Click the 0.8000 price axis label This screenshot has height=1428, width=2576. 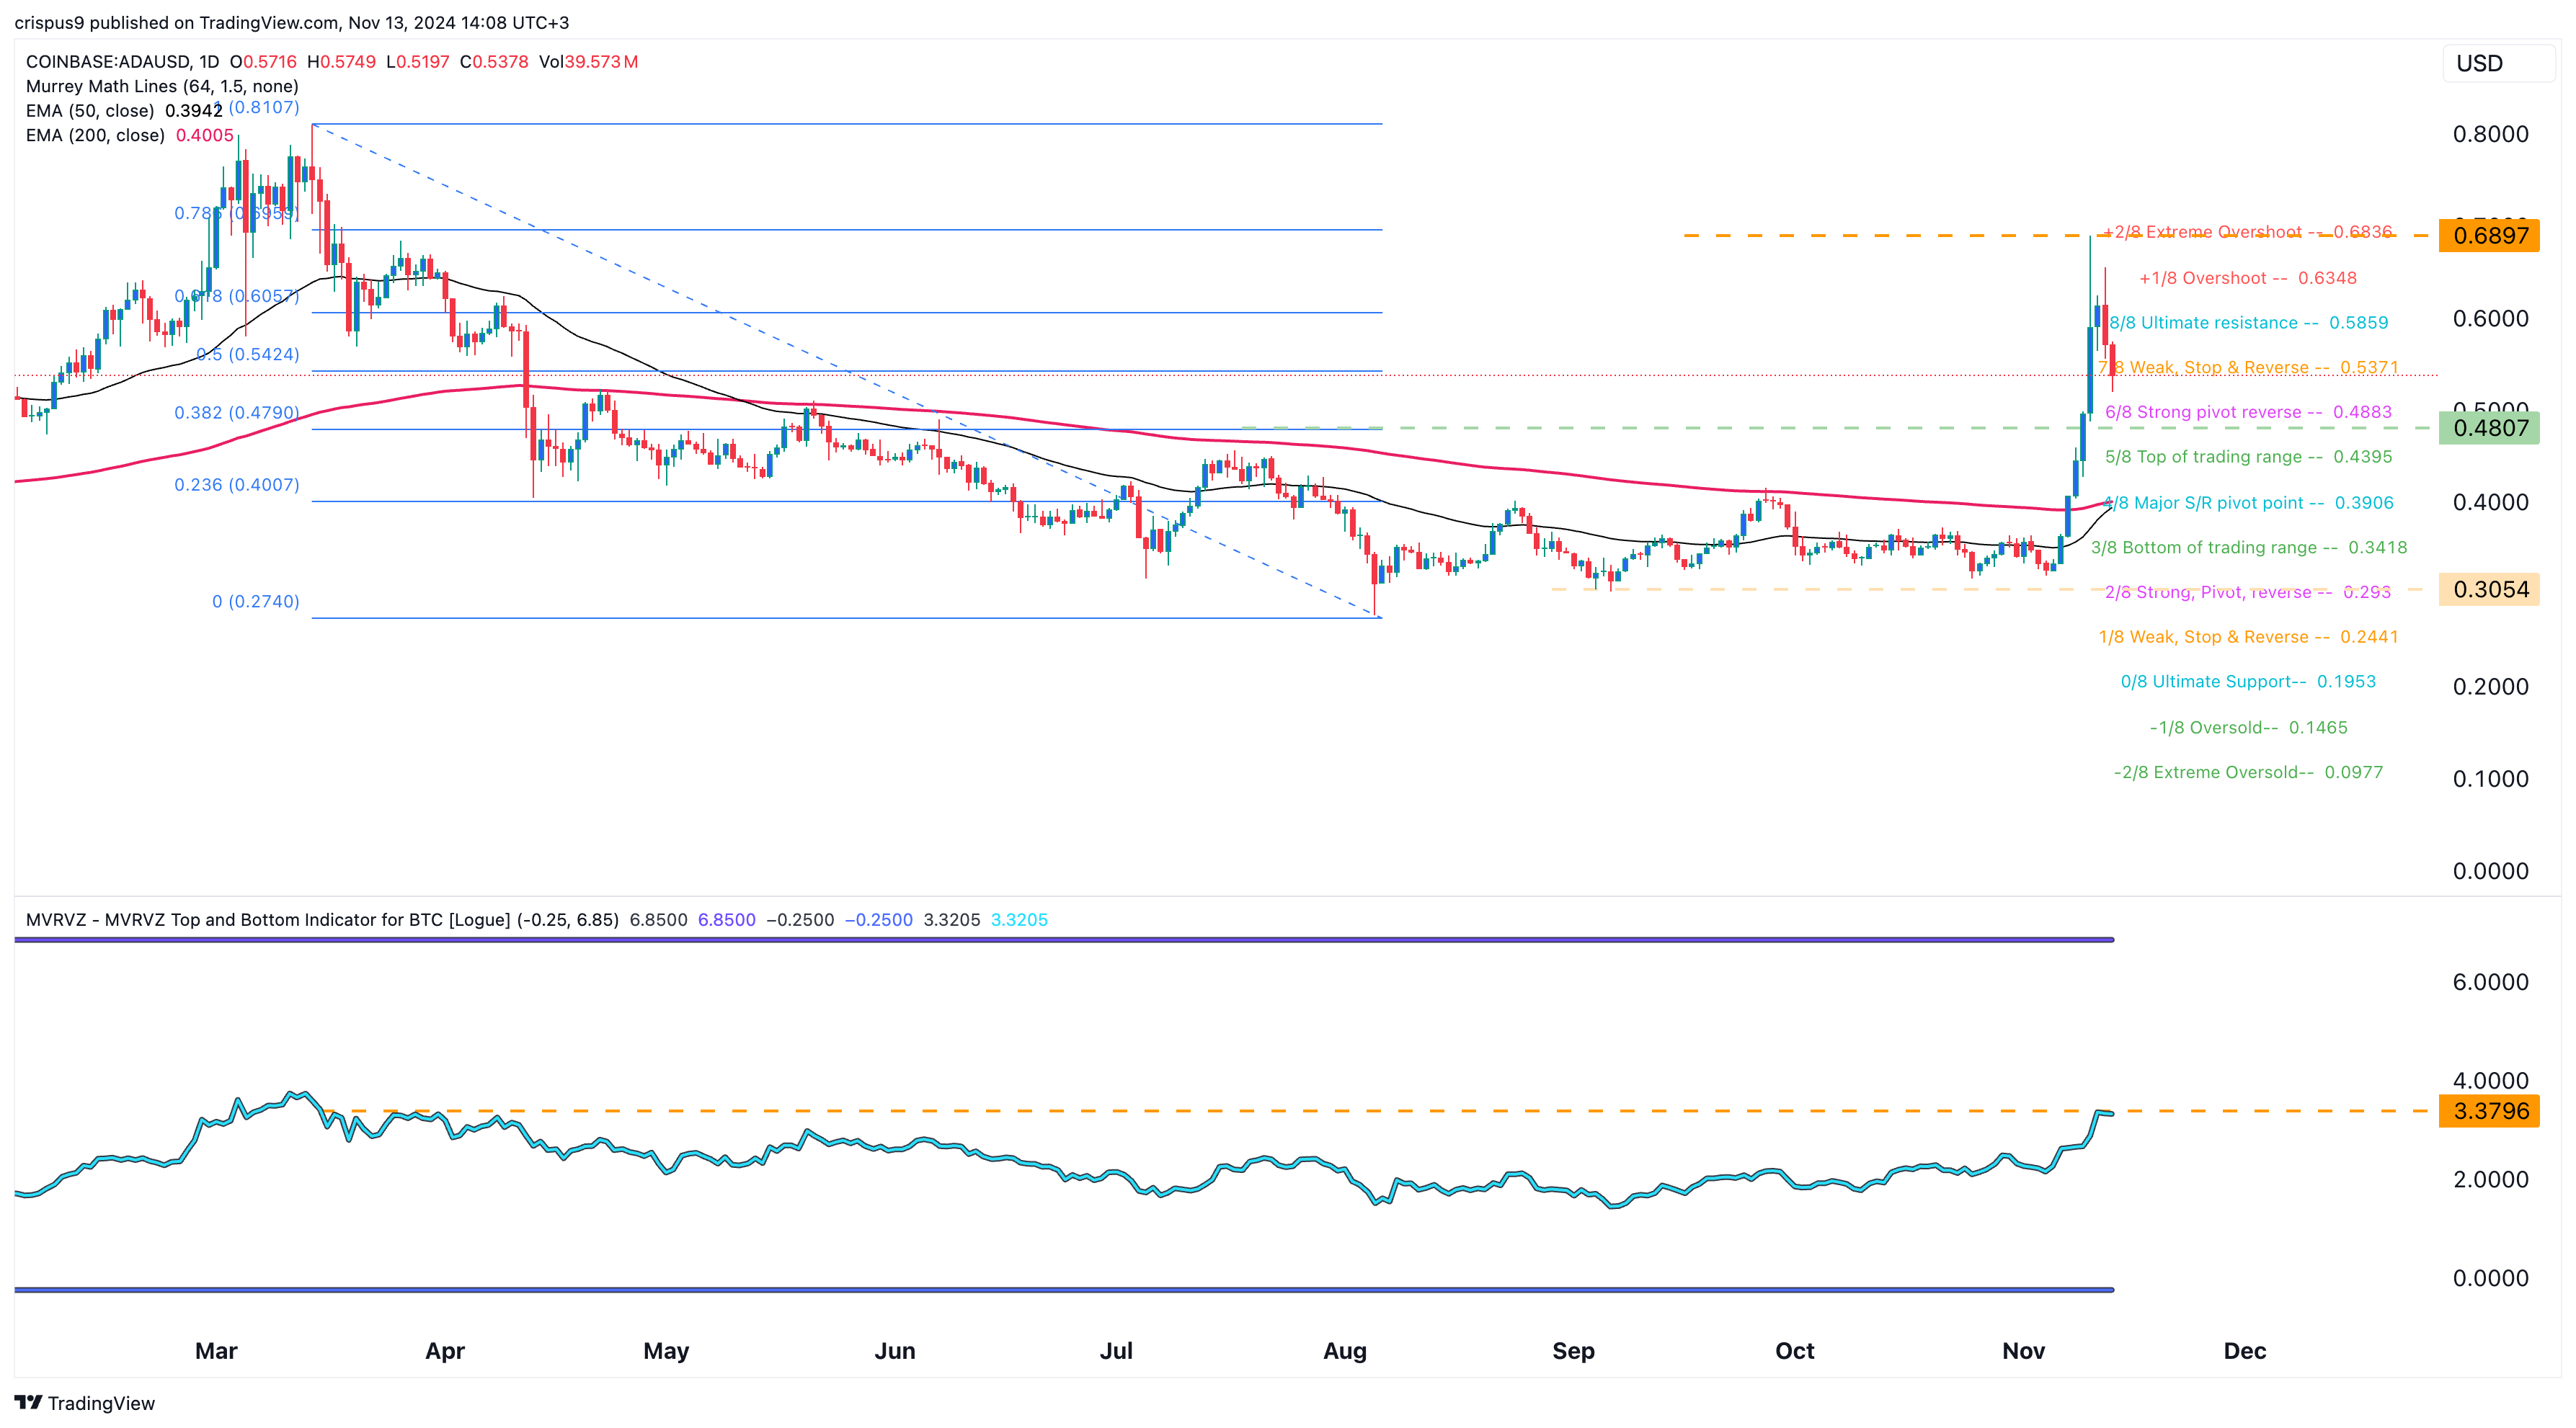[2490, 134]
